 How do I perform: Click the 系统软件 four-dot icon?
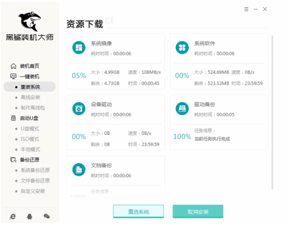182,47
